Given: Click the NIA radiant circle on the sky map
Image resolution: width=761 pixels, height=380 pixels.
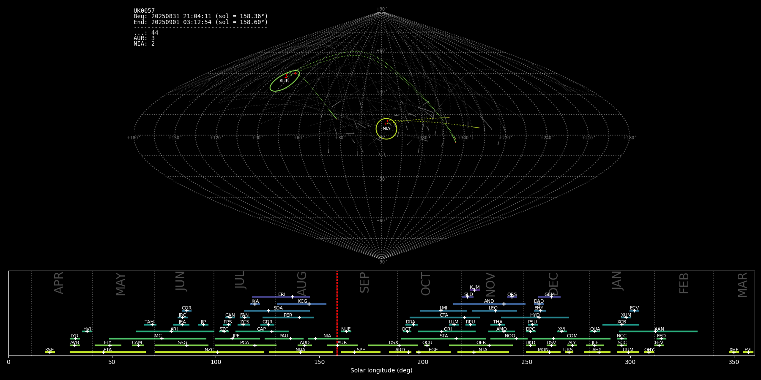Looking at the screenshot, I should click(386, 129).
